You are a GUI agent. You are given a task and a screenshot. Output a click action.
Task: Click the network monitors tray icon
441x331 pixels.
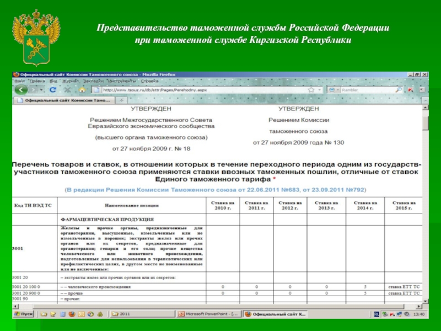tap(399, 314)
